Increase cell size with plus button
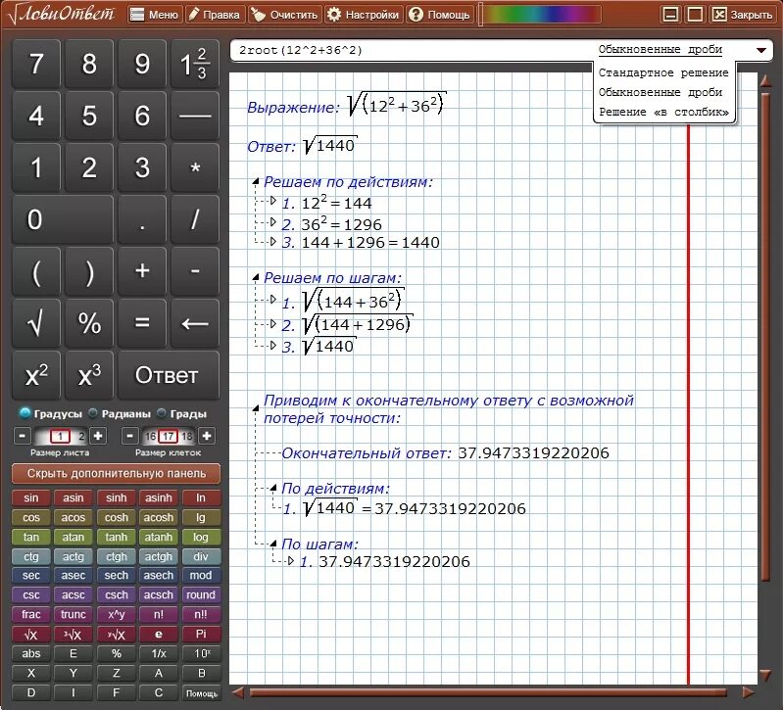 pos(207,436)
